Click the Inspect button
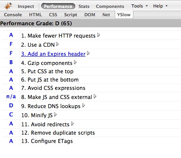Screen dimensions: 181x158 pos(26,6)
